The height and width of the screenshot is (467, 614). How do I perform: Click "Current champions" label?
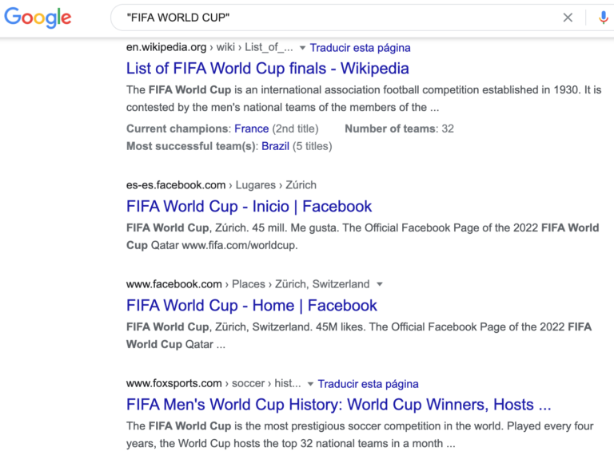pos(177,129)
